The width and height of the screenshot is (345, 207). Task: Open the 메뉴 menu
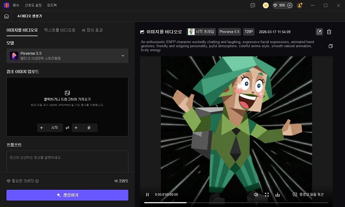[16, 5]
